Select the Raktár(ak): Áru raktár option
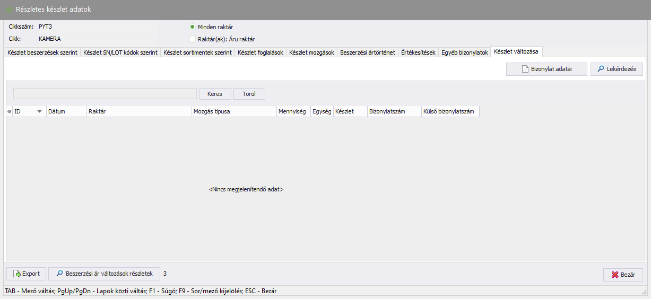The height and width of the screenshot is (299, 651). click(x=192, y=39)
